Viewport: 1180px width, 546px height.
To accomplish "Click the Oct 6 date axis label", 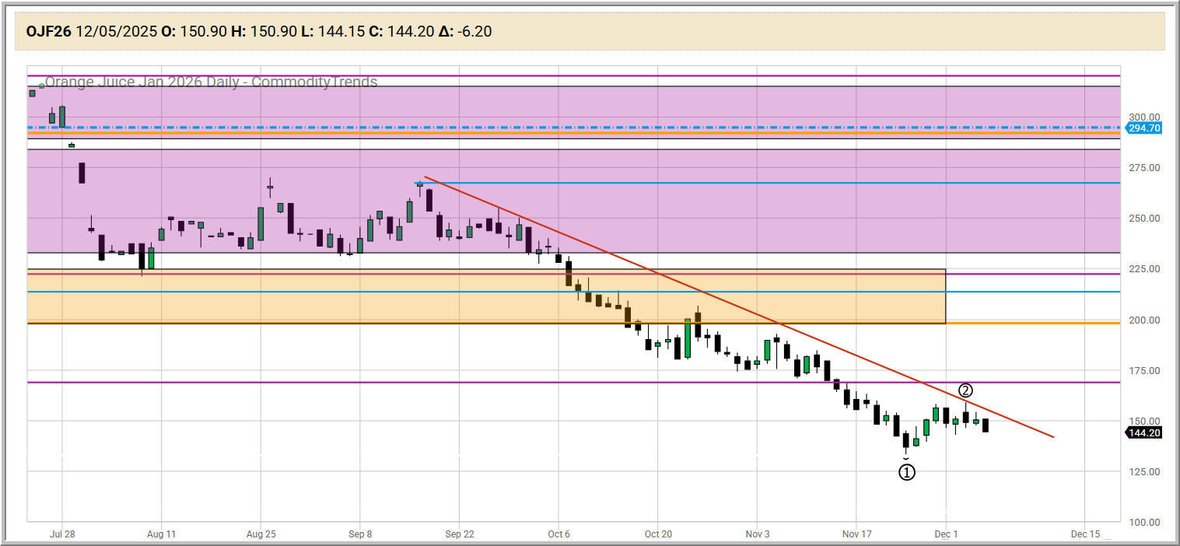I will (558, 534).
